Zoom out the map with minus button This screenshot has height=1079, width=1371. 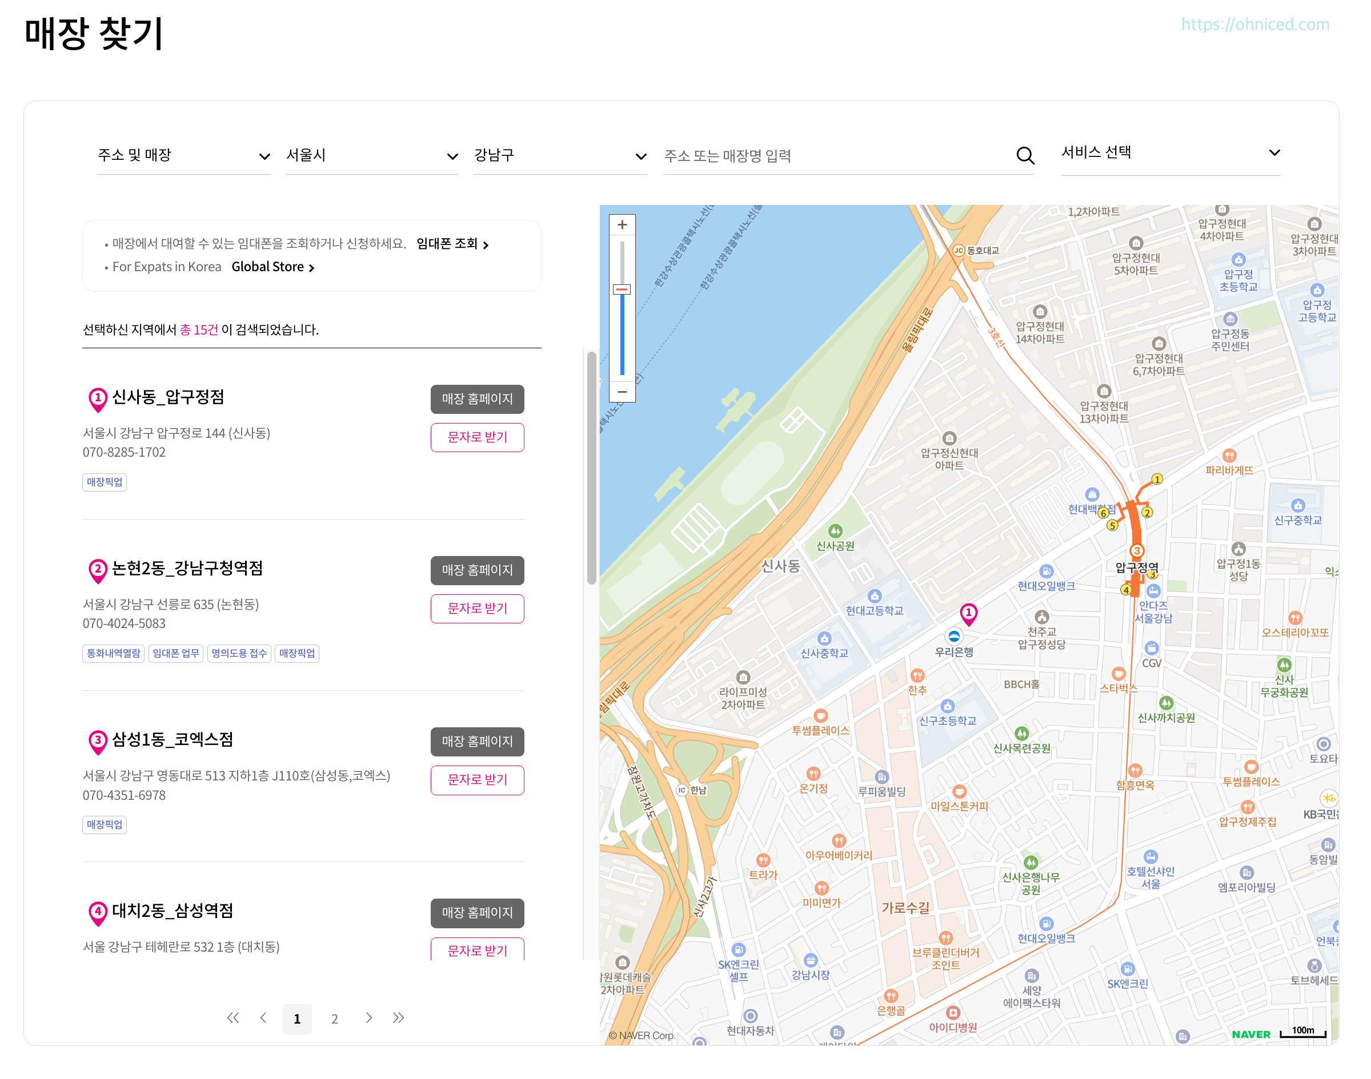pos(622,392)
